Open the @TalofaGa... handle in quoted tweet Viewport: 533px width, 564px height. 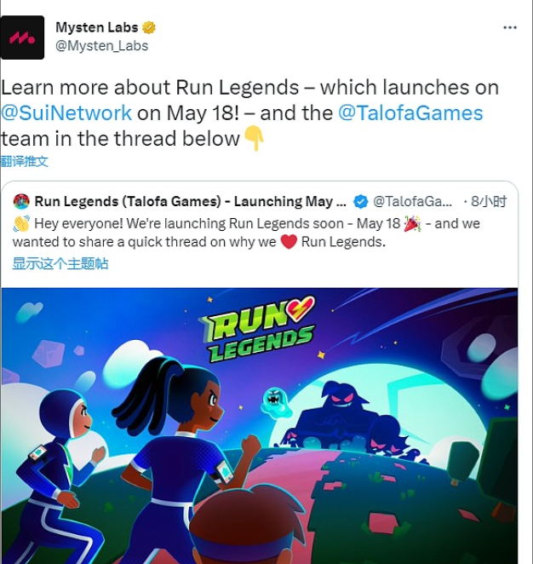(412, 201)
